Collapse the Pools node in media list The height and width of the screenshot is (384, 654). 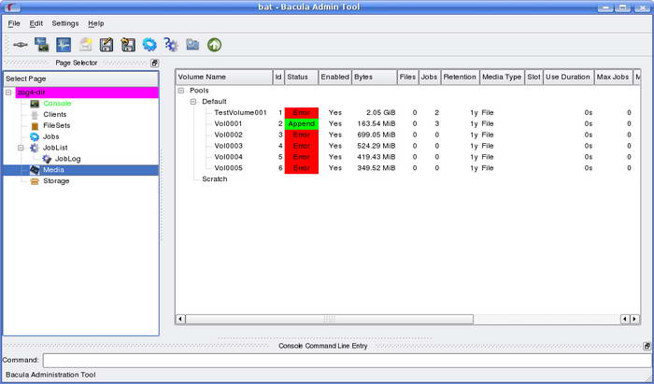[181, 91]
